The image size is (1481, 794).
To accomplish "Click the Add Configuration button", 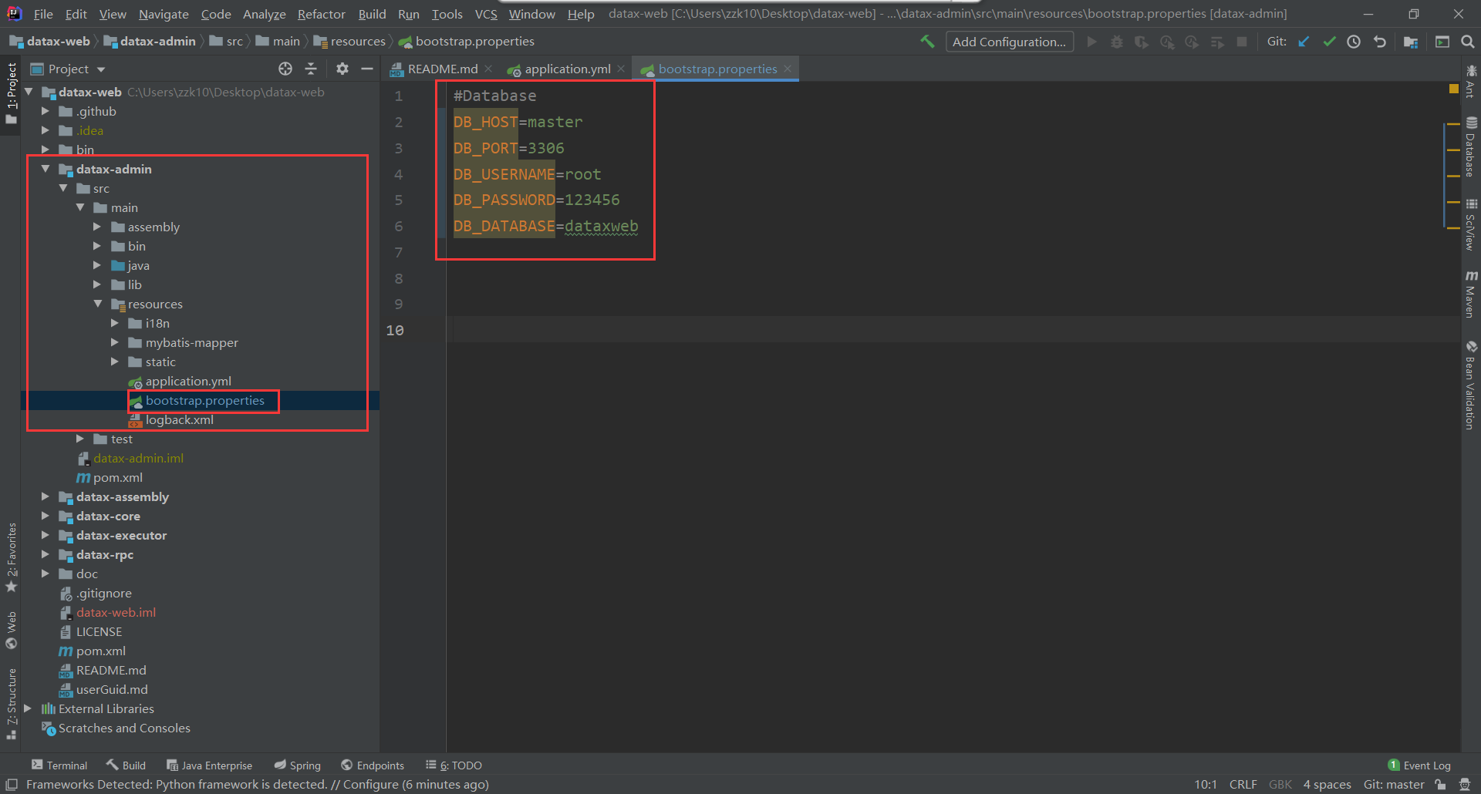I will tap(1009, 42).
